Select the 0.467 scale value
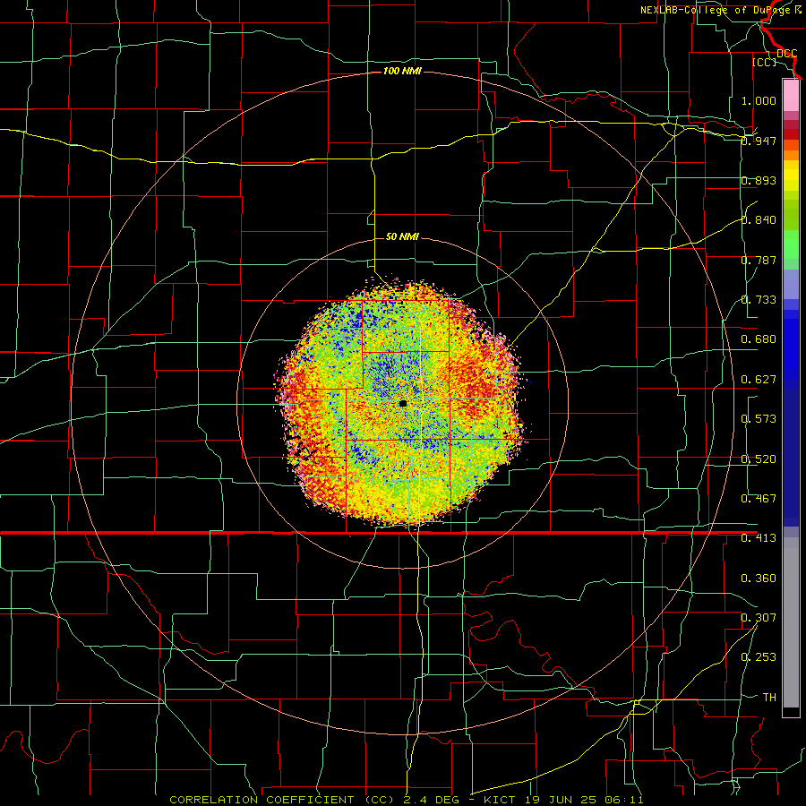The height and width of the screenshot is (806, 806). [759, 499]
